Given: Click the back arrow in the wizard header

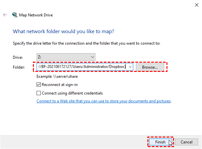Looking at the screenshot, I should coord(5,15).
